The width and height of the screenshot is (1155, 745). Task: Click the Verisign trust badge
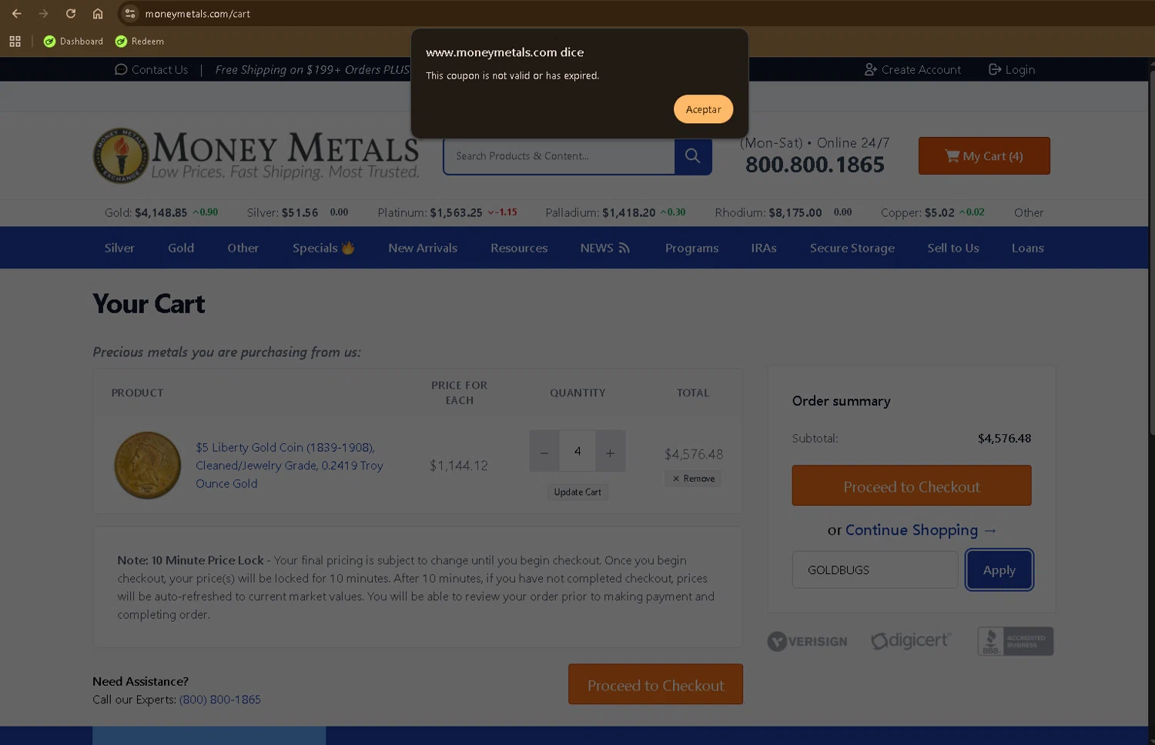pyautogui.click(x=807, y=641)
